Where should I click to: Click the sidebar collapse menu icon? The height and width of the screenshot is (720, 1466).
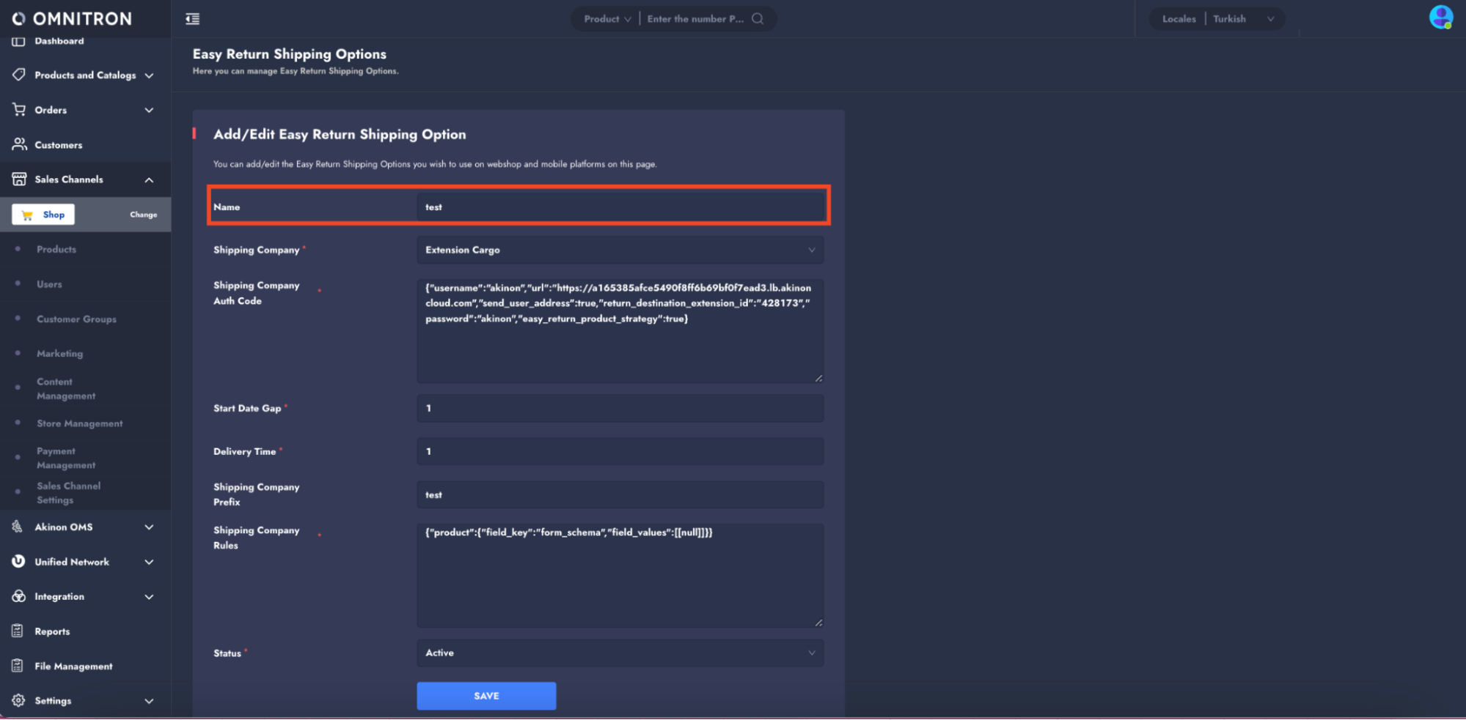click(x=192, y=19)
